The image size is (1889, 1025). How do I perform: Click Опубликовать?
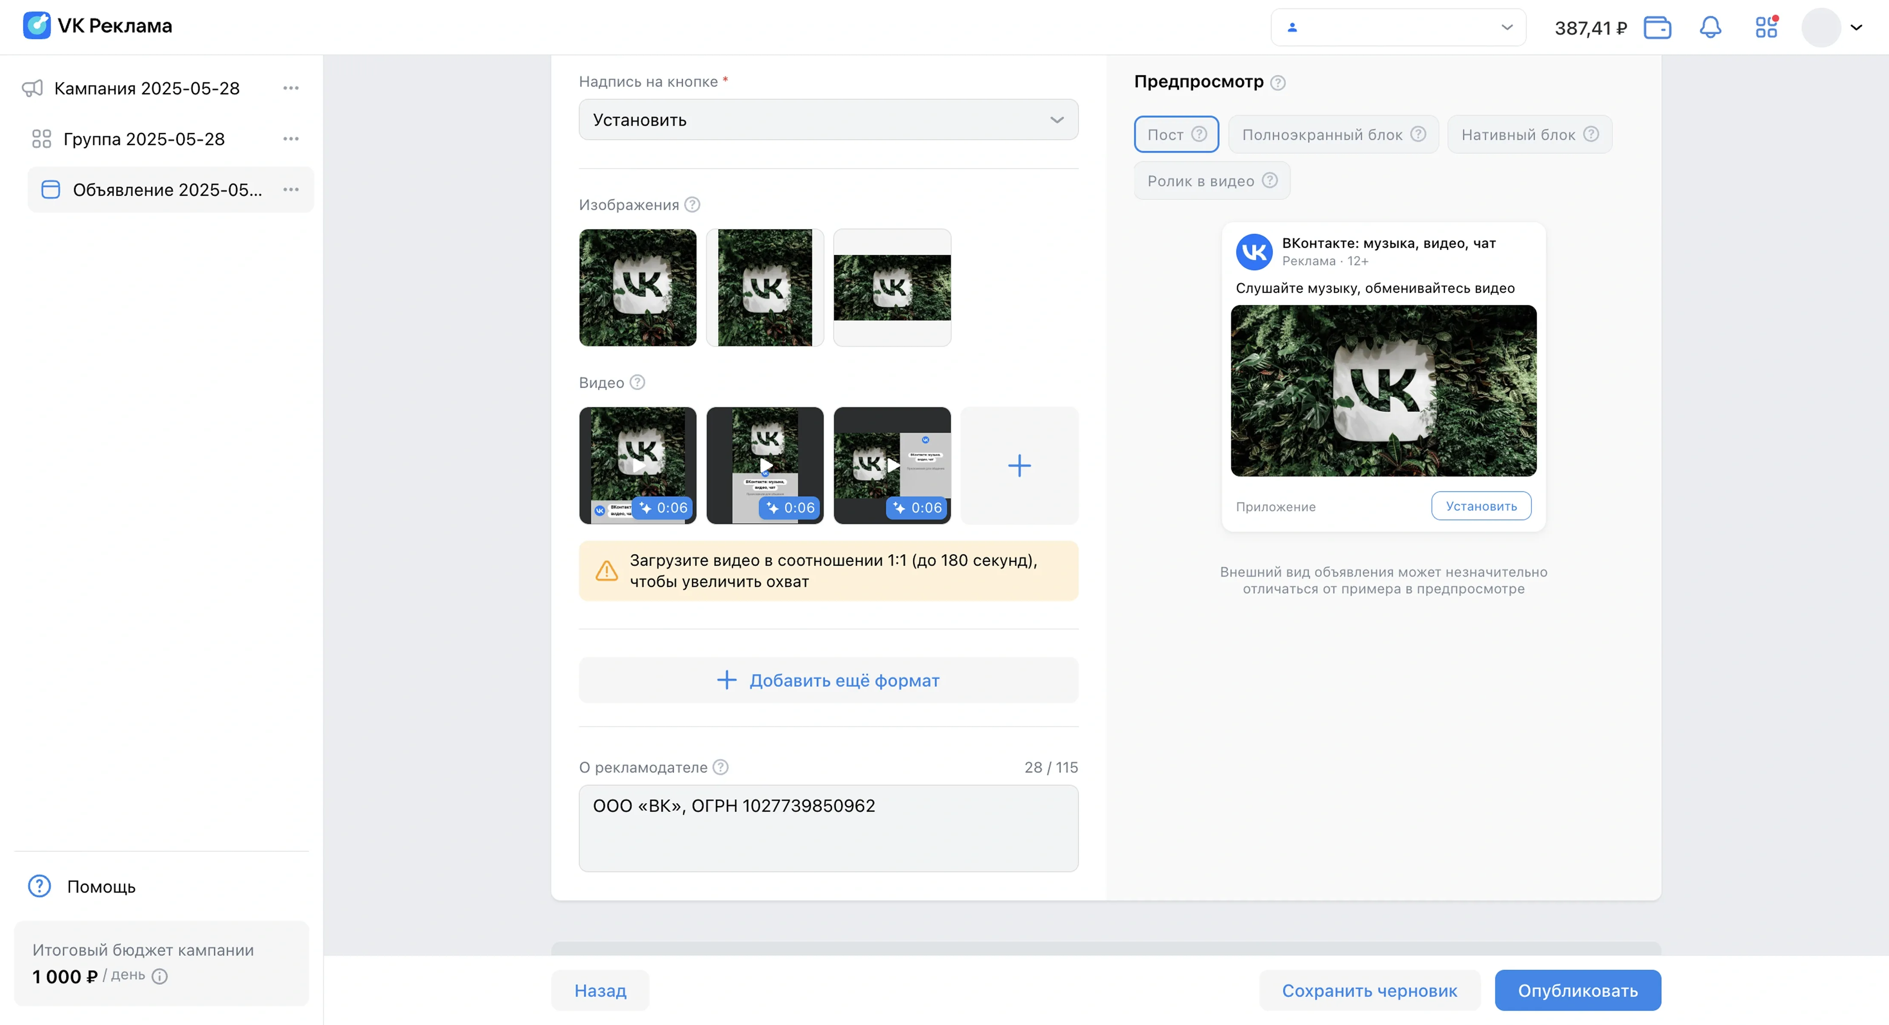coord(1577,991)
